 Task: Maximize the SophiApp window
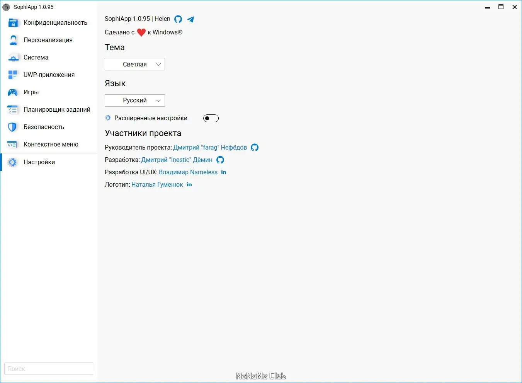click(x=501, y=7)
